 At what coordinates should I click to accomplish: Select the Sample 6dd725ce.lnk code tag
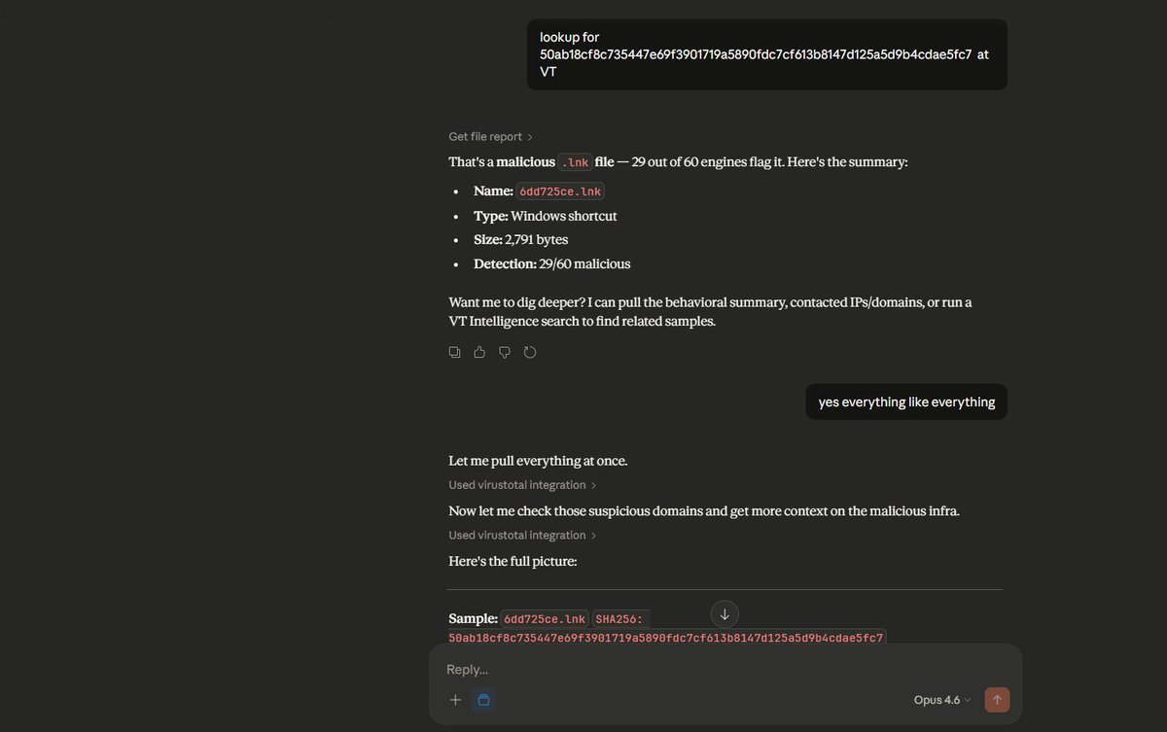(x=545, y=619)
